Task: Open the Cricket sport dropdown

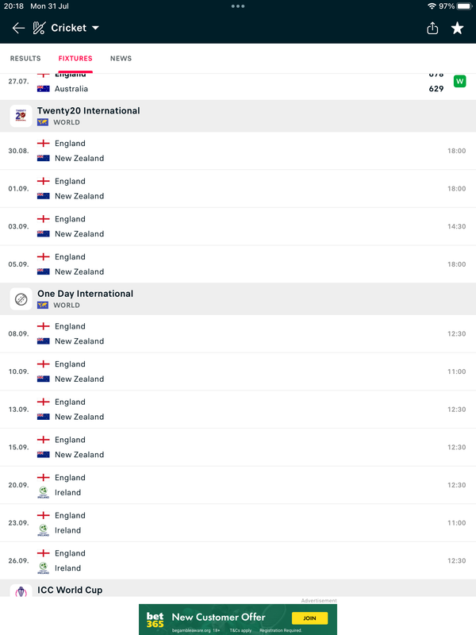Action: [x=75, y=28]
